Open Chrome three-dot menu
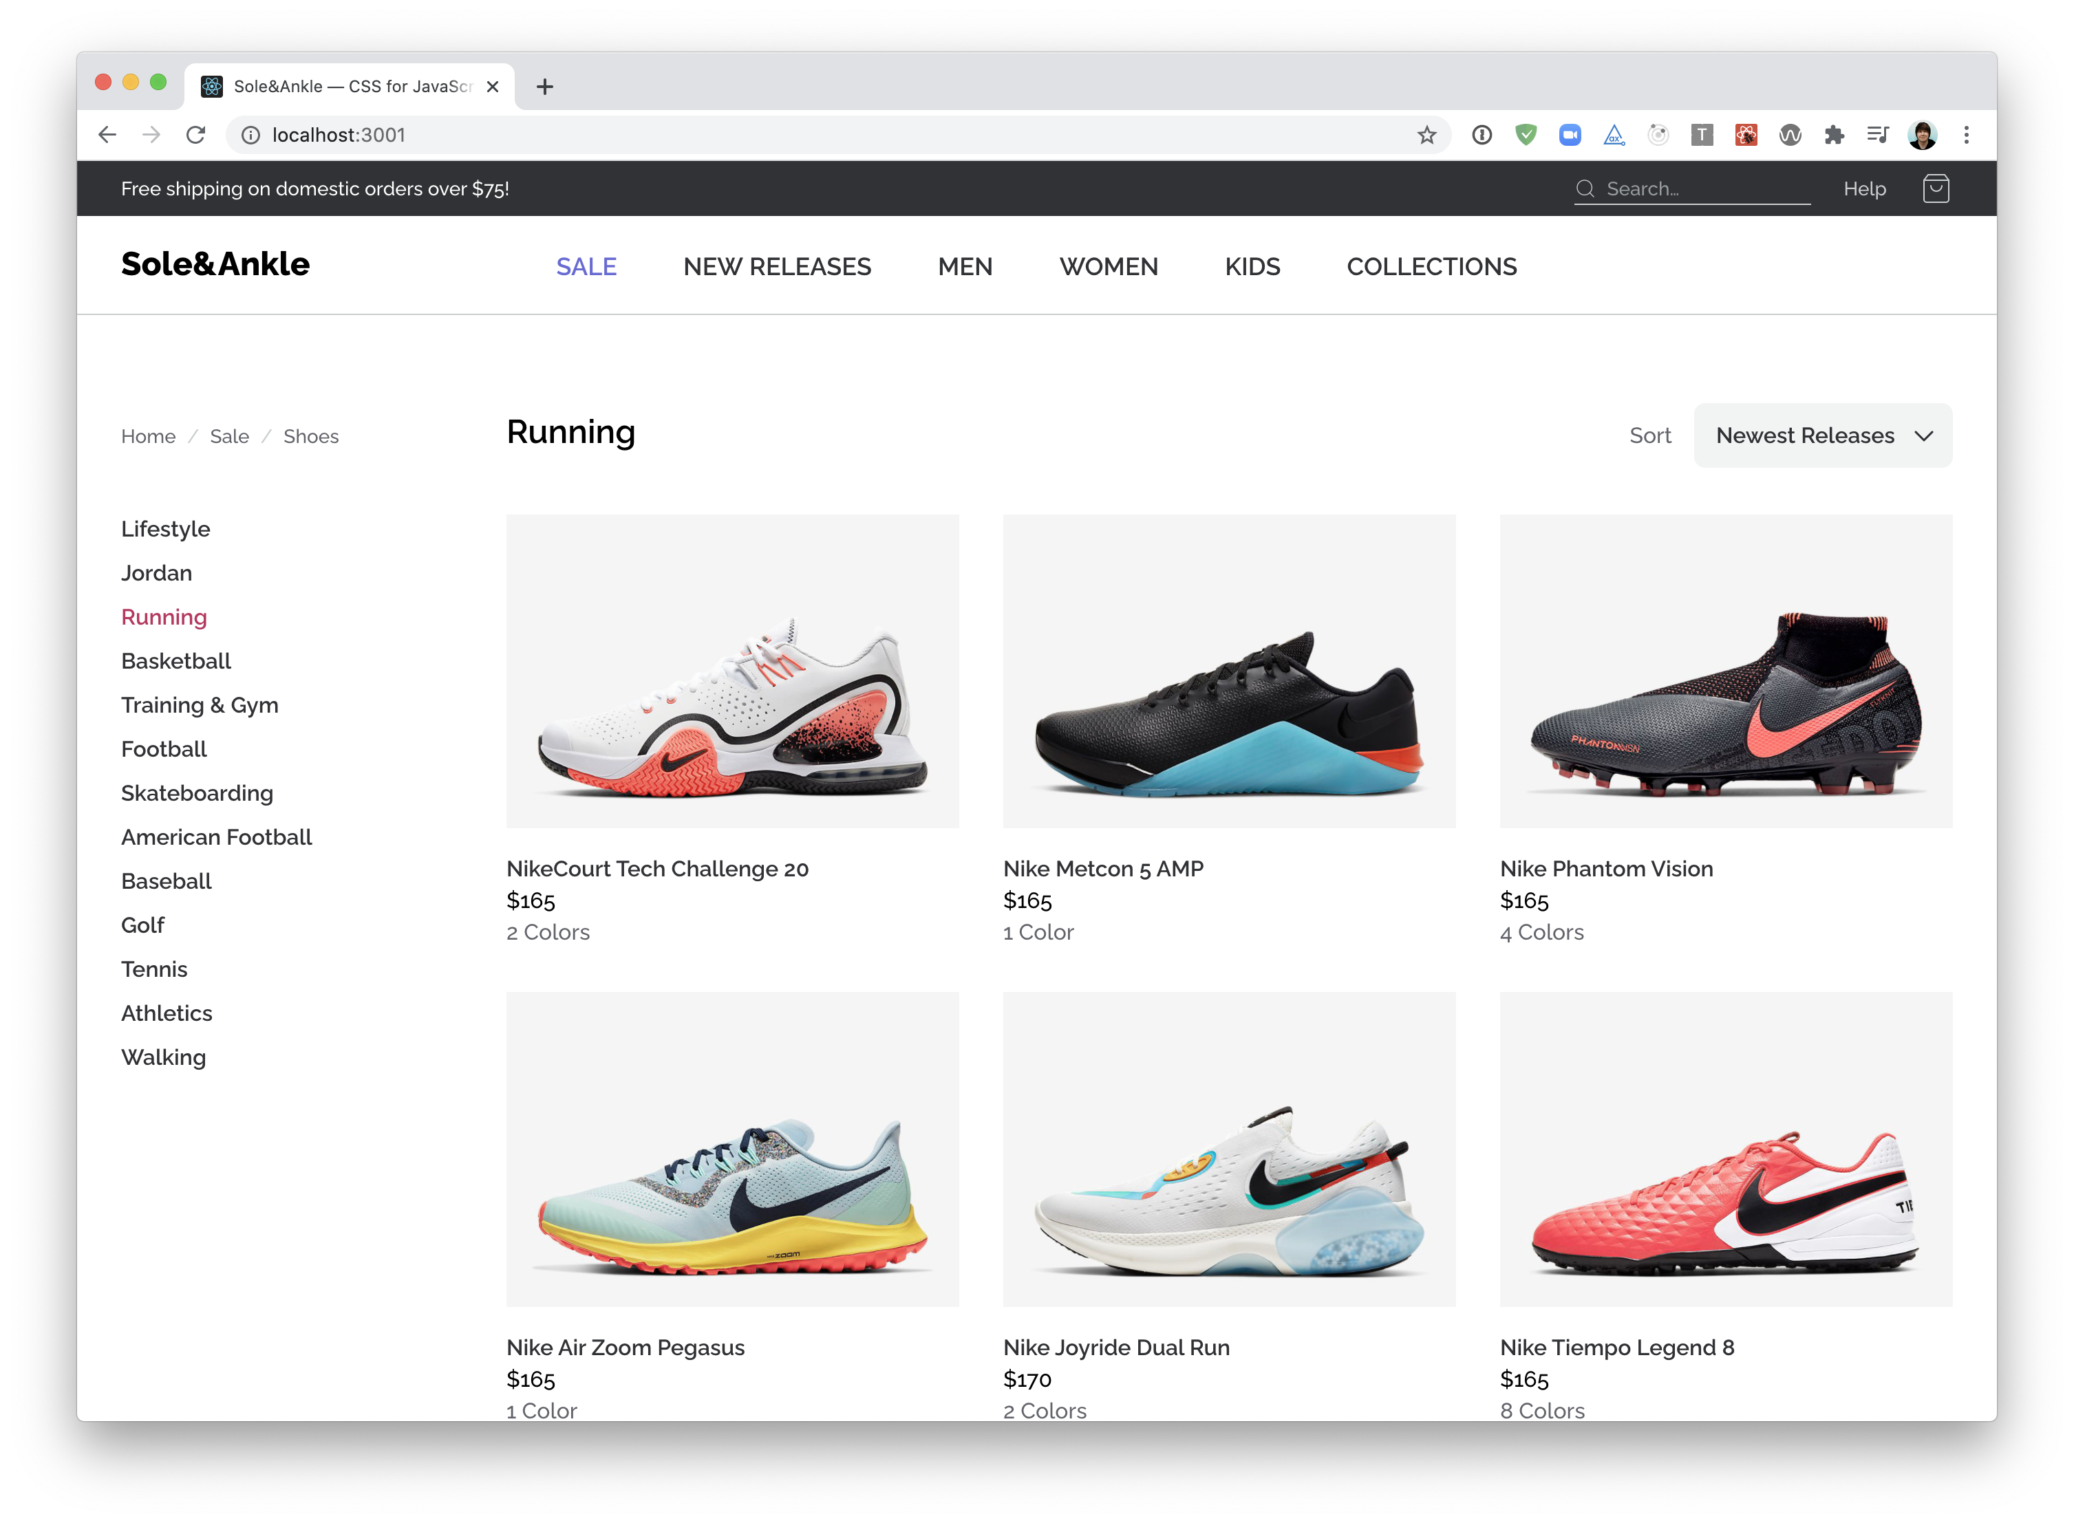 (x=1966, y=136)
